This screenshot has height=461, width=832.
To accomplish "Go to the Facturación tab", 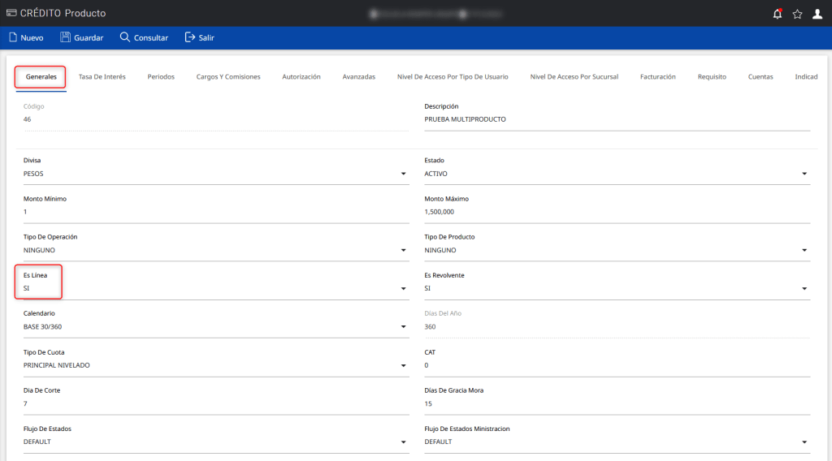I will (x=657, y=77).
